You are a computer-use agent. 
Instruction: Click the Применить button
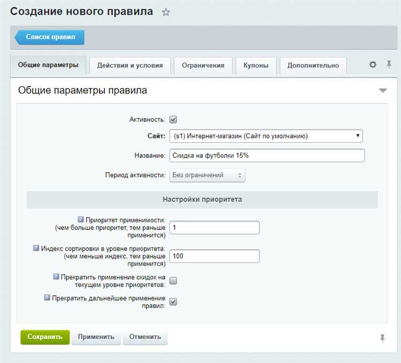96,337
